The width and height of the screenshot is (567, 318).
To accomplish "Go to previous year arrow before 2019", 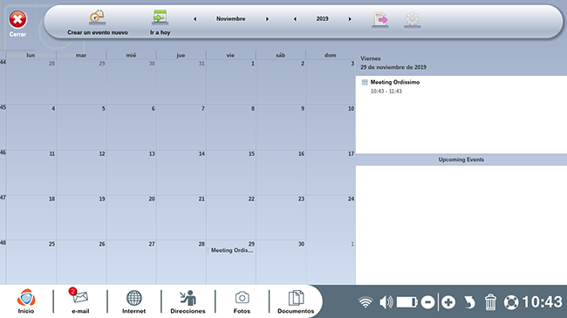I will pos(295,19).
